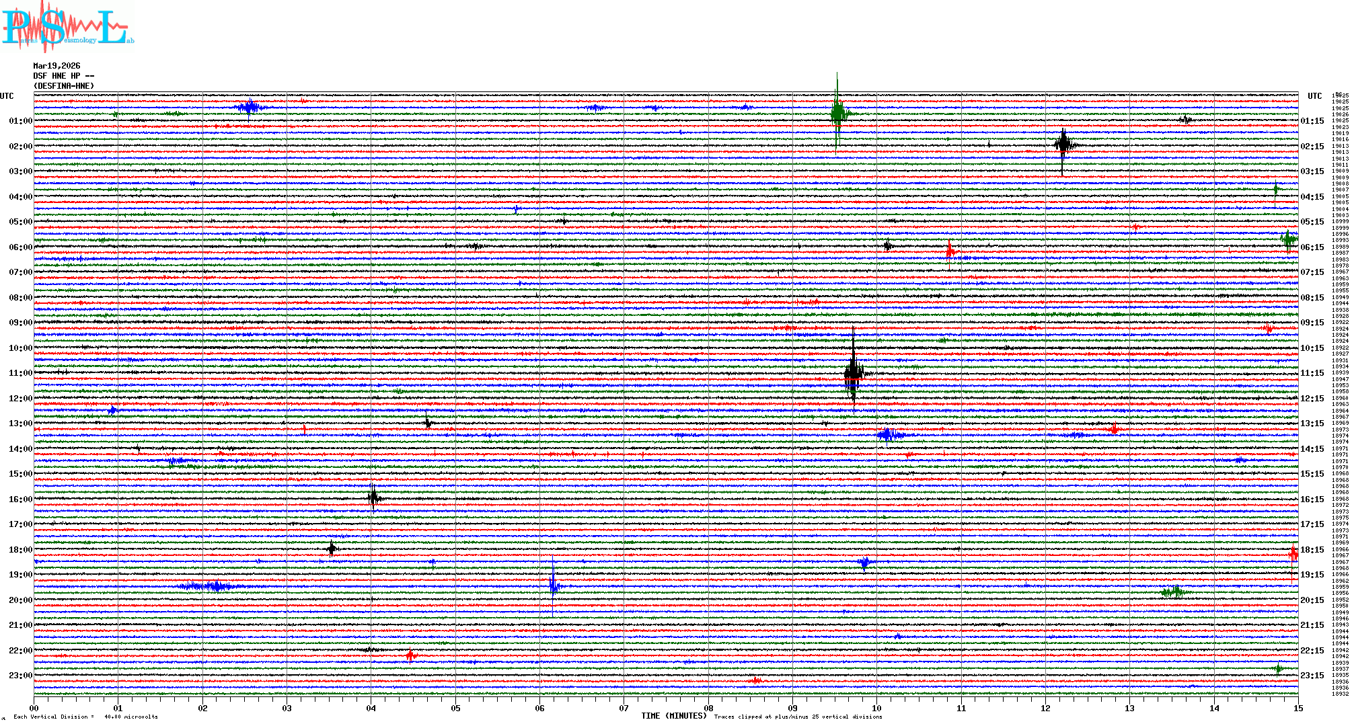This screenshot has width=1352, height=726.
Task: Click the large green spike near 01:00
Action: 837,113
